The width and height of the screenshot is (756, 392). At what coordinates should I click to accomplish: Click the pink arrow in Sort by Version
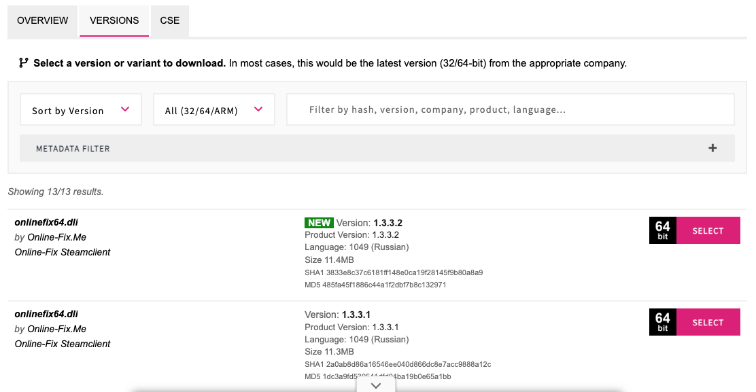[125, 109]
